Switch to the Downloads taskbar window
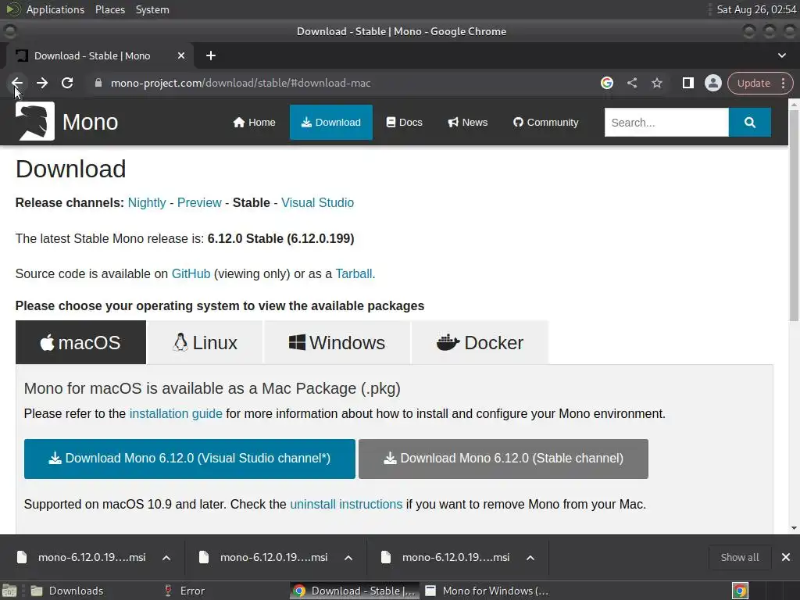This screenshot has height=600, width=800. 68,591
